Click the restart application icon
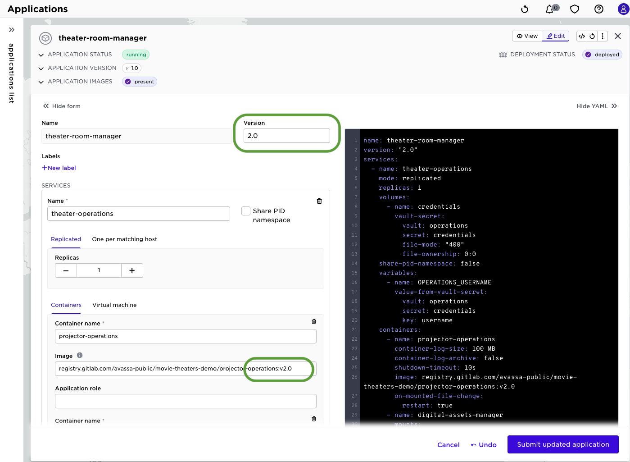 point(592,36)
